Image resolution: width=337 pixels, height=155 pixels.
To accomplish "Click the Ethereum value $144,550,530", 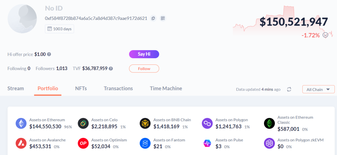I will [x=45, y=126].
